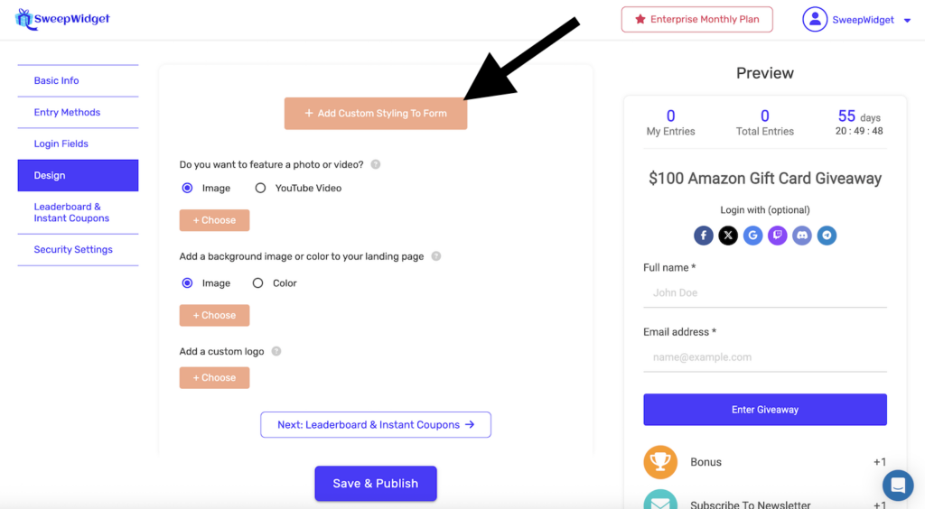This screenshot has height=509, width=925.
Task: Click Next: Leaderboard & Instant Coupons
Action: coord(376,425)
